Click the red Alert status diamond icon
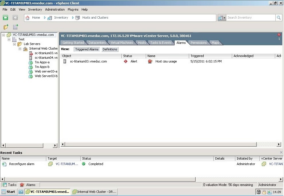 click(x=126, y=61)
